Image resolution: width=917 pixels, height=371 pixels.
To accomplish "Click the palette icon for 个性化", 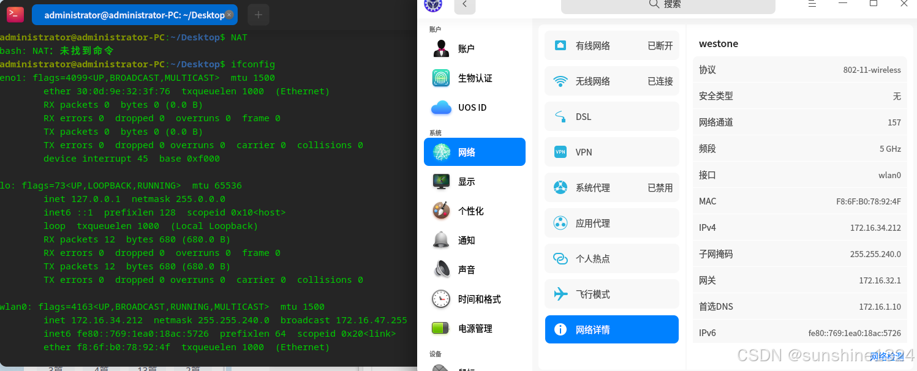I will tap(441, 211).
